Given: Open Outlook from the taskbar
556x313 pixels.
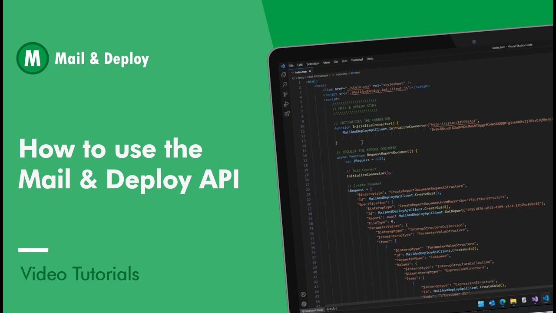Looking at the screenshot, I should 492,303.
